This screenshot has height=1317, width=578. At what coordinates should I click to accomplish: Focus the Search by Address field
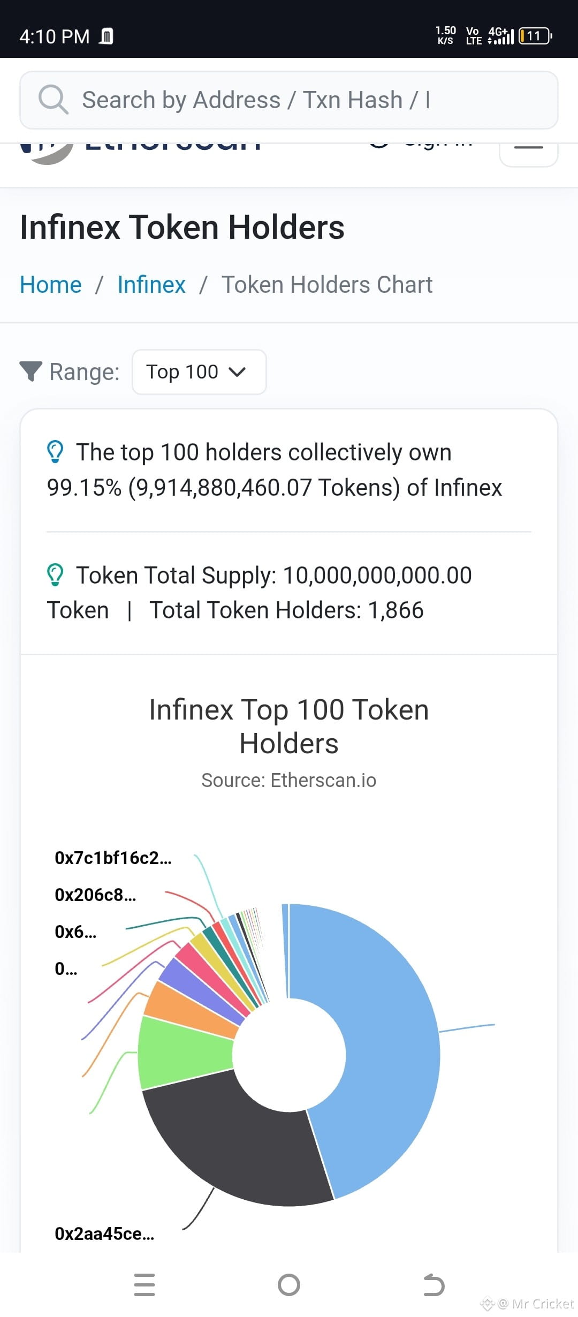[289, 100]
